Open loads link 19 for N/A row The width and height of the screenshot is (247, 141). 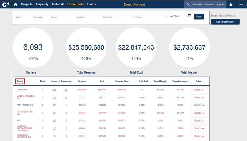(x=54, y=121)
